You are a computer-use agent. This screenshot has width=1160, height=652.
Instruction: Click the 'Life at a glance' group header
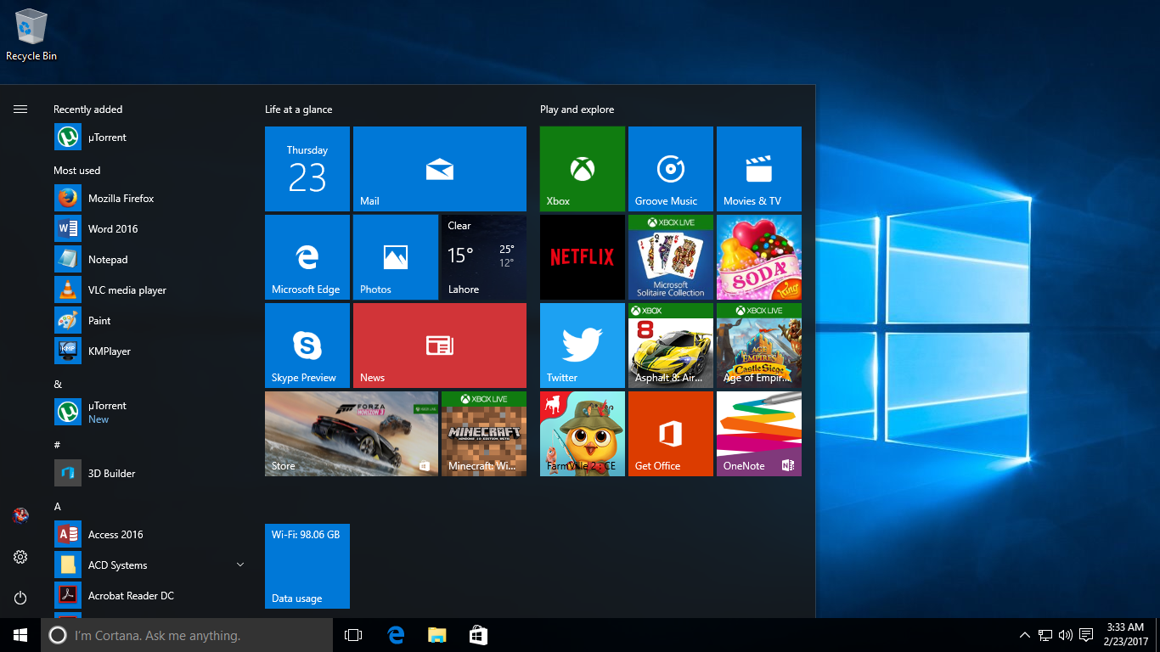pos(298,110)
